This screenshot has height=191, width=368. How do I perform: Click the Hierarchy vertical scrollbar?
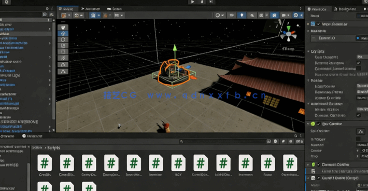[54, 71]
